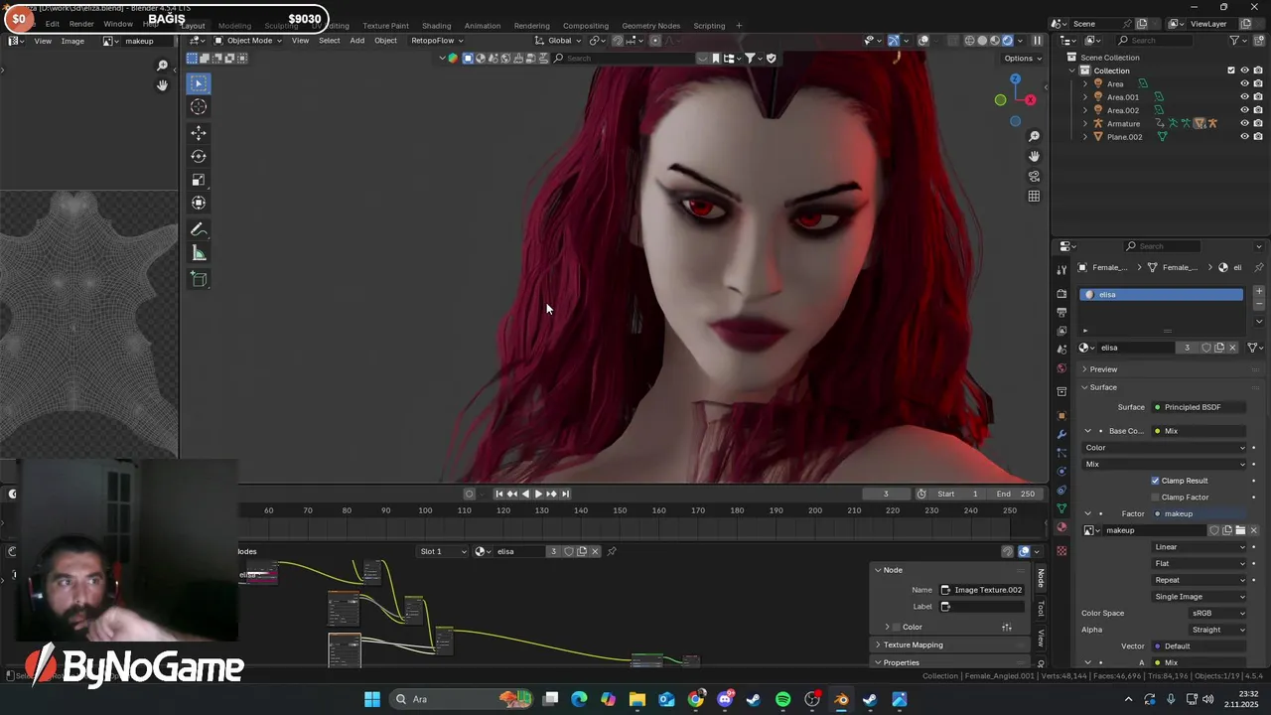The width and height of the screenshot is (1271, 715).
Task: Expand the Plane.002 tree item
Action: (1084, 136)
